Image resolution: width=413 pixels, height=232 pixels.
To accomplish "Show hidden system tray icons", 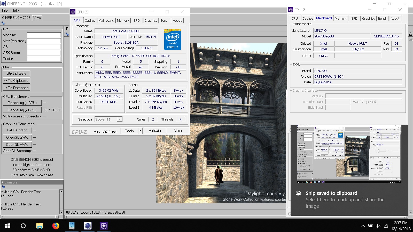I will coord(363,226).
